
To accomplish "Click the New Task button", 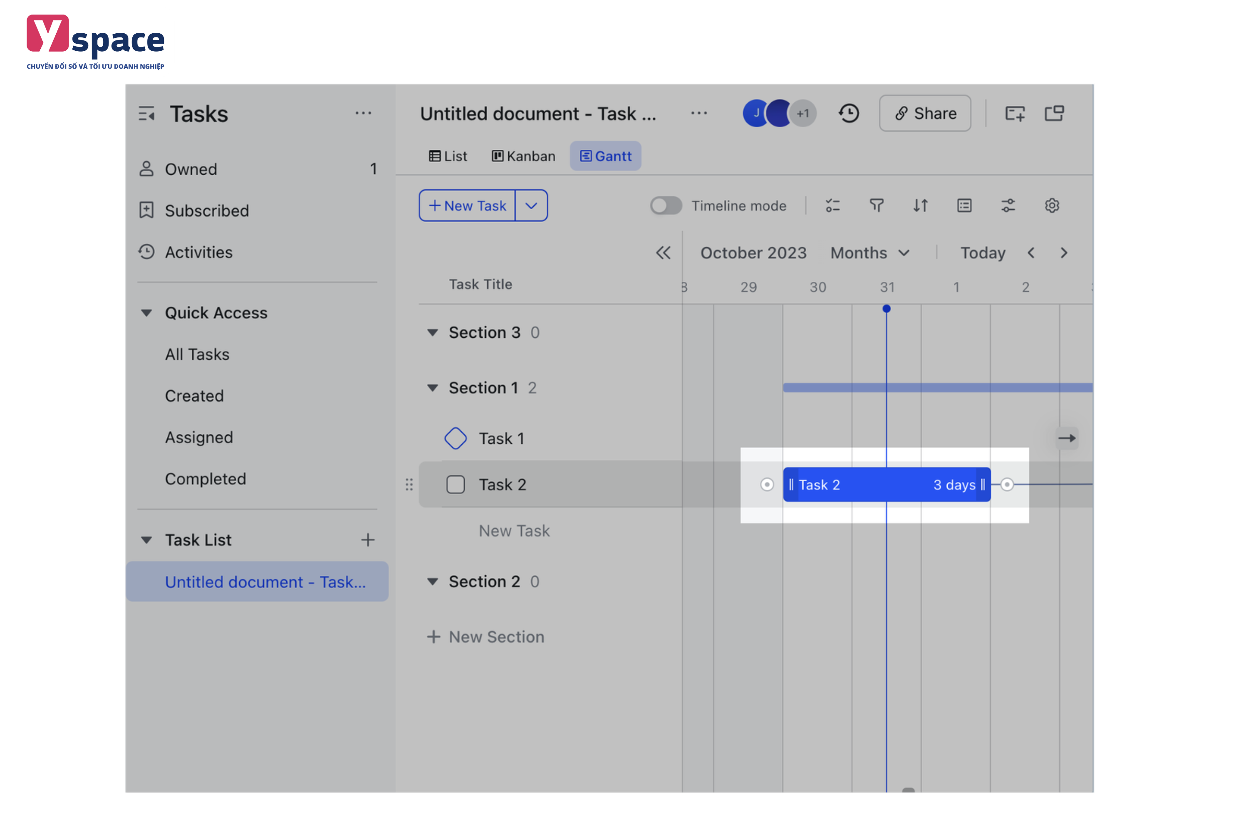I will click(467, 206).
